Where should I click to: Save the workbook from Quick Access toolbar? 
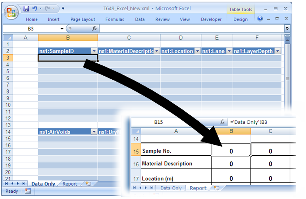(26, 8)
